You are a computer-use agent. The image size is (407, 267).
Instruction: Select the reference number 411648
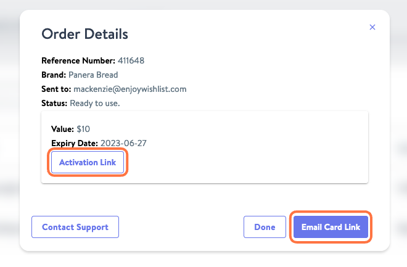pos(131,60)
